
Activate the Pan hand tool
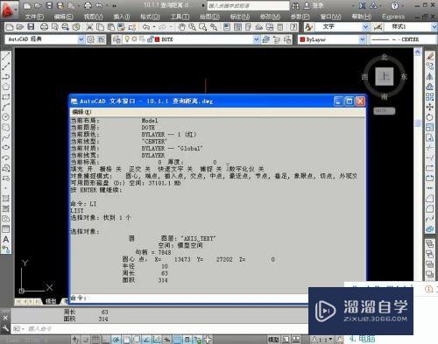pos(181,27)
